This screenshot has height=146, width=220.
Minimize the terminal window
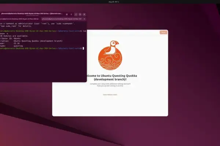point(76,14)
